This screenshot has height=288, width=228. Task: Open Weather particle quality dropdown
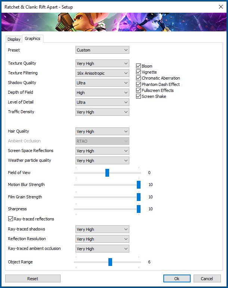click(x=102, y=161)
